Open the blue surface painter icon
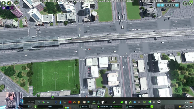The height and width of the screenshot is (109, 194). (x=135, y=102)
